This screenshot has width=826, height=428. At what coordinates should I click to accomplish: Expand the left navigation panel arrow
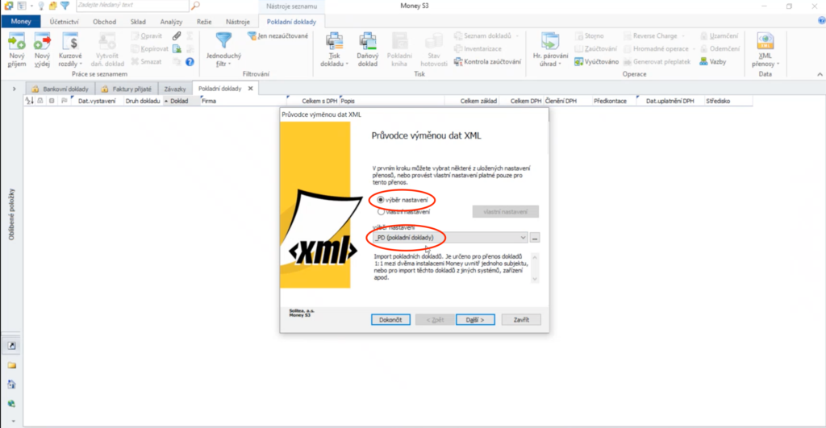click(x=15, y=89)
